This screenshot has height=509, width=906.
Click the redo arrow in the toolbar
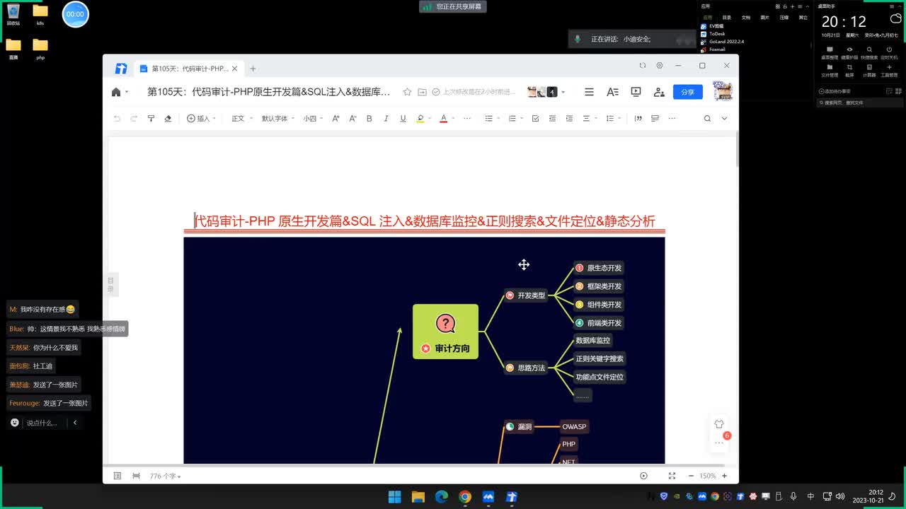134,119
